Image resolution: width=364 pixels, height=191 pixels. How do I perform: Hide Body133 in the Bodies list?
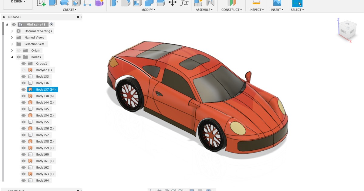click(x=23, y=76)
